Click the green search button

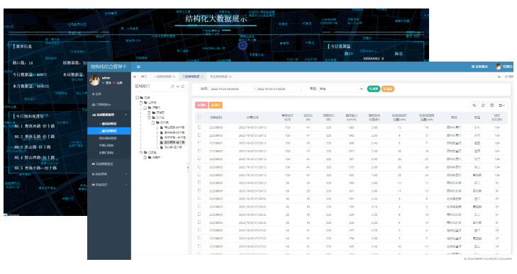374,89
